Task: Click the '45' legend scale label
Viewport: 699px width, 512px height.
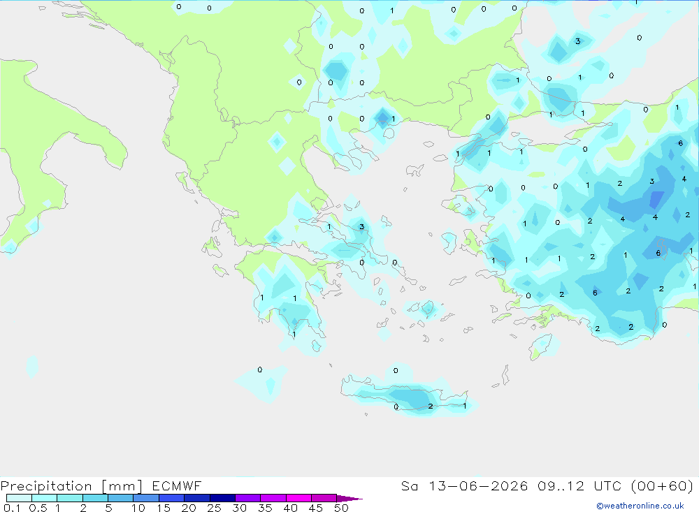Action: (316, 508)
